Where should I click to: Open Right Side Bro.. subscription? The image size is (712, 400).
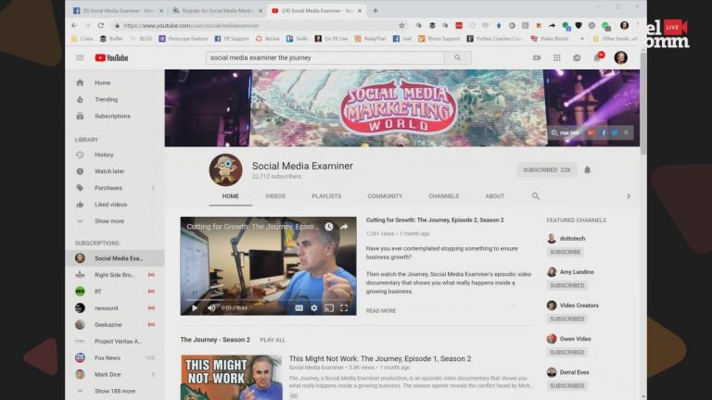(115, 275)
